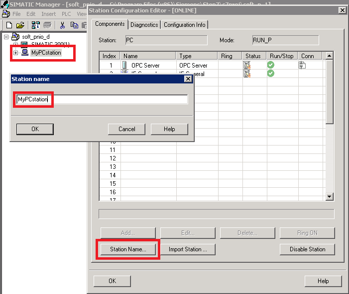Click OK at the Station Configuration Editor bottom
The image size is (349, 294).
tap(112, 281)
